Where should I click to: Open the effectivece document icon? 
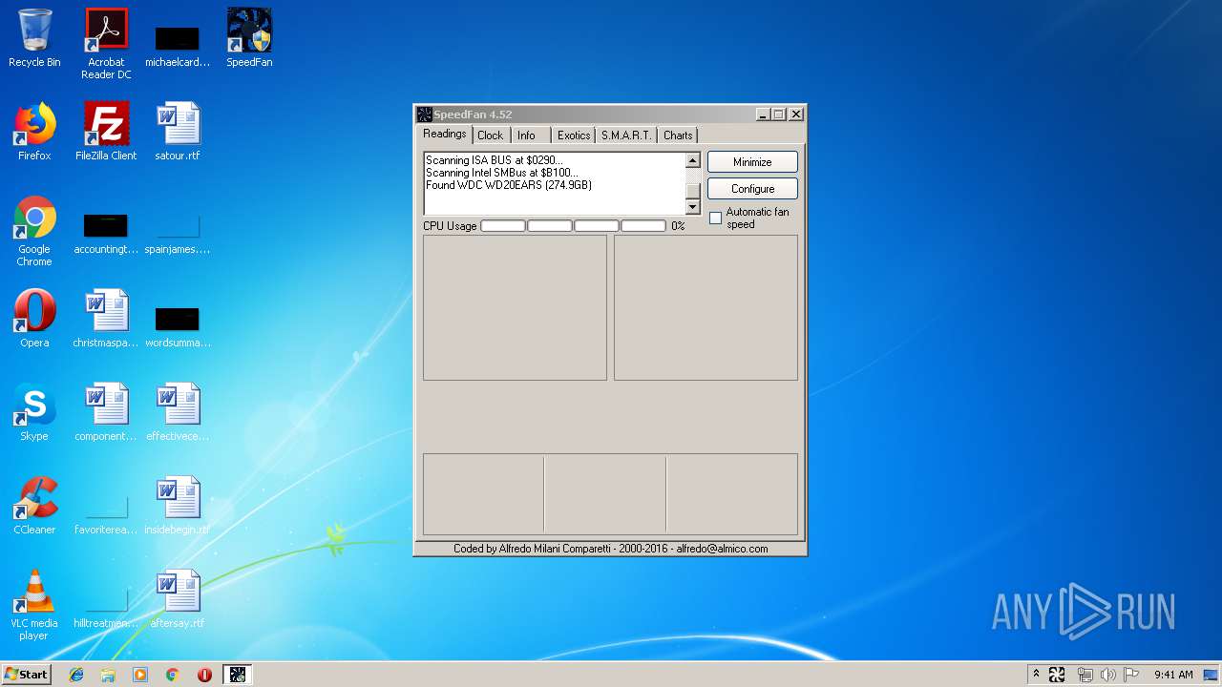coord(178,412)
